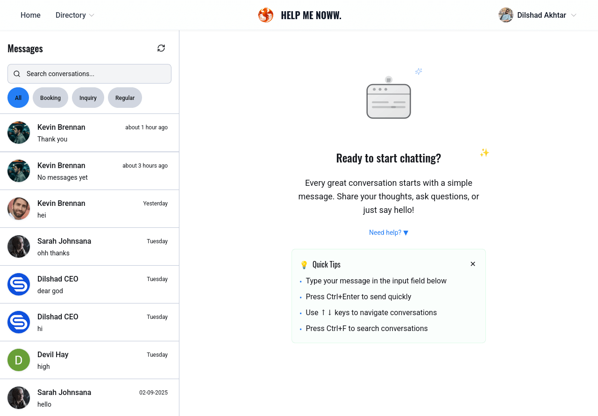The height and width of the screenshot is (416, 598).
Task: Open Sarah Johnsana's 'ohh thanks' conversation
Action: click(x=89, y=247)
